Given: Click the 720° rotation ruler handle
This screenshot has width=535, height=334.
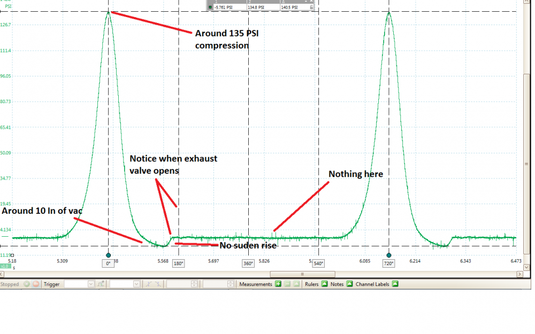Looking at the screenshot, I should pyautogui.click(x=388, y=255).
